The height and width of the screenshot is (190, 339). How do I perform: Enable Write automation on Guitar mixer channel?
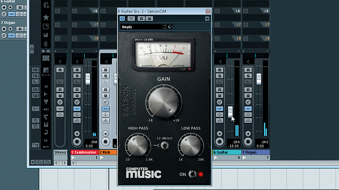219,96
